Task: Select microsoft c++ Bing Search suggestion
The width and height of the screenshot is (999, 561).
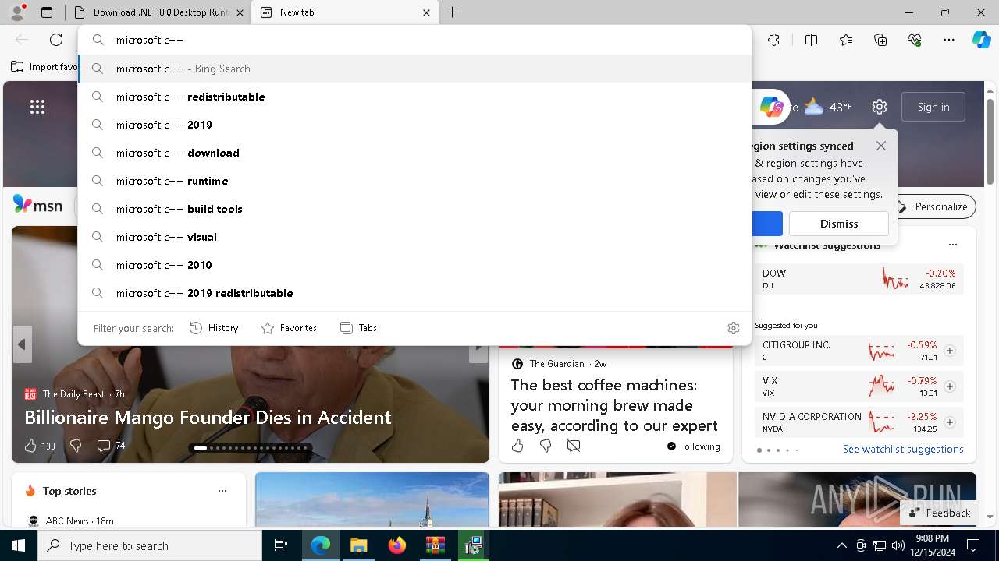Action: [414, 69]
